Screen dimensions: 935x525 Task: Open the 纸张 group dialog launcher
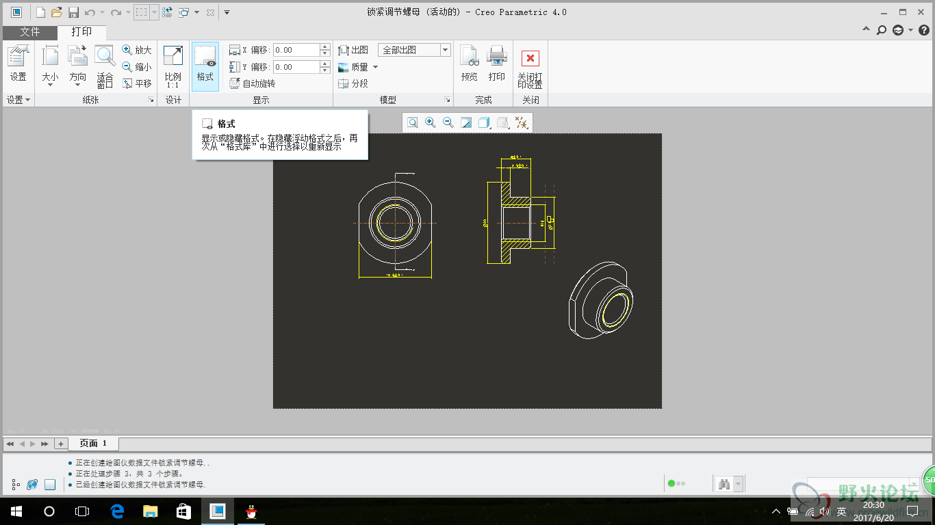click(x=151, y=100)
